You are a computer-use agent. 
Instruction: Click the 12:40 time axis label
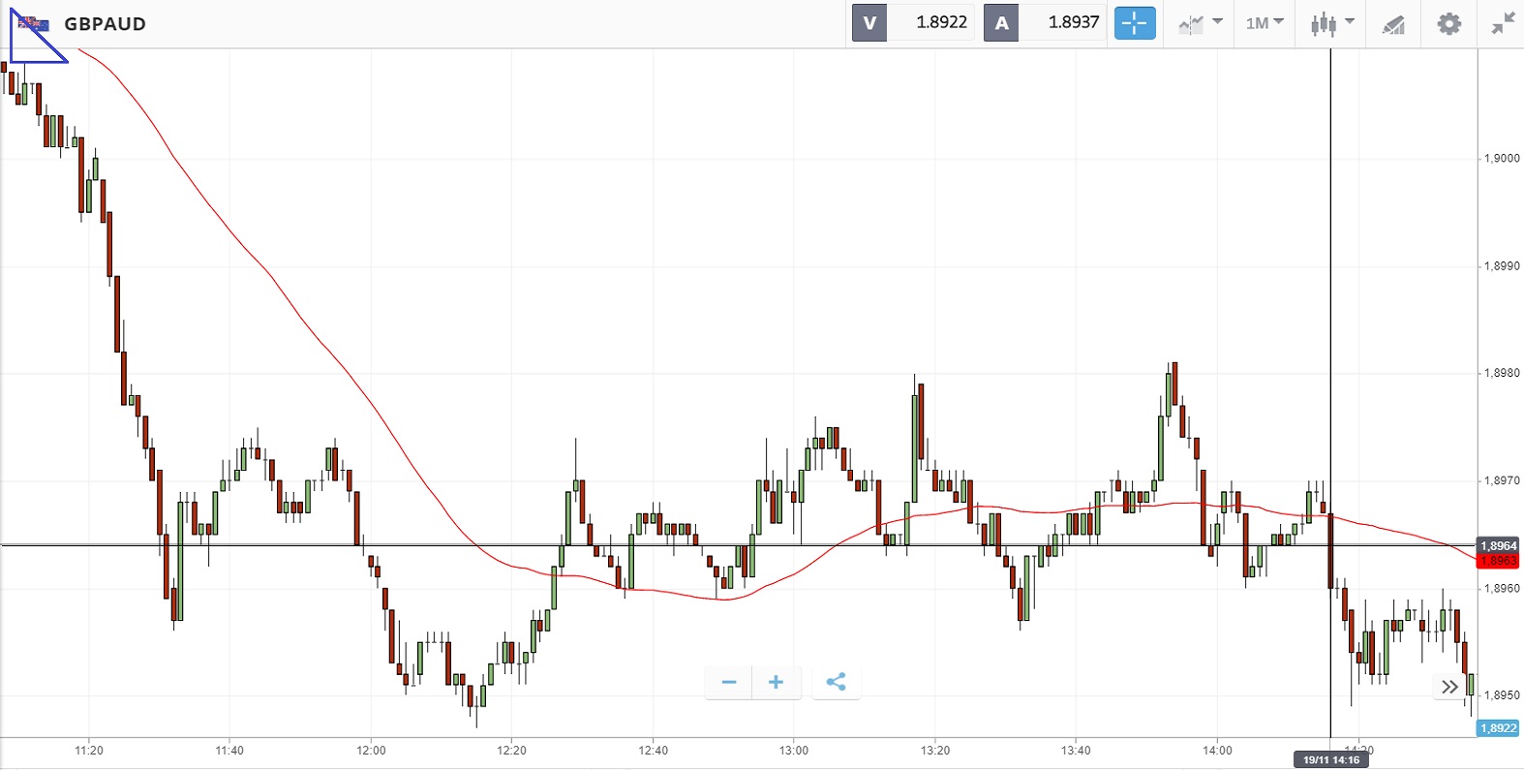point(654,751)
